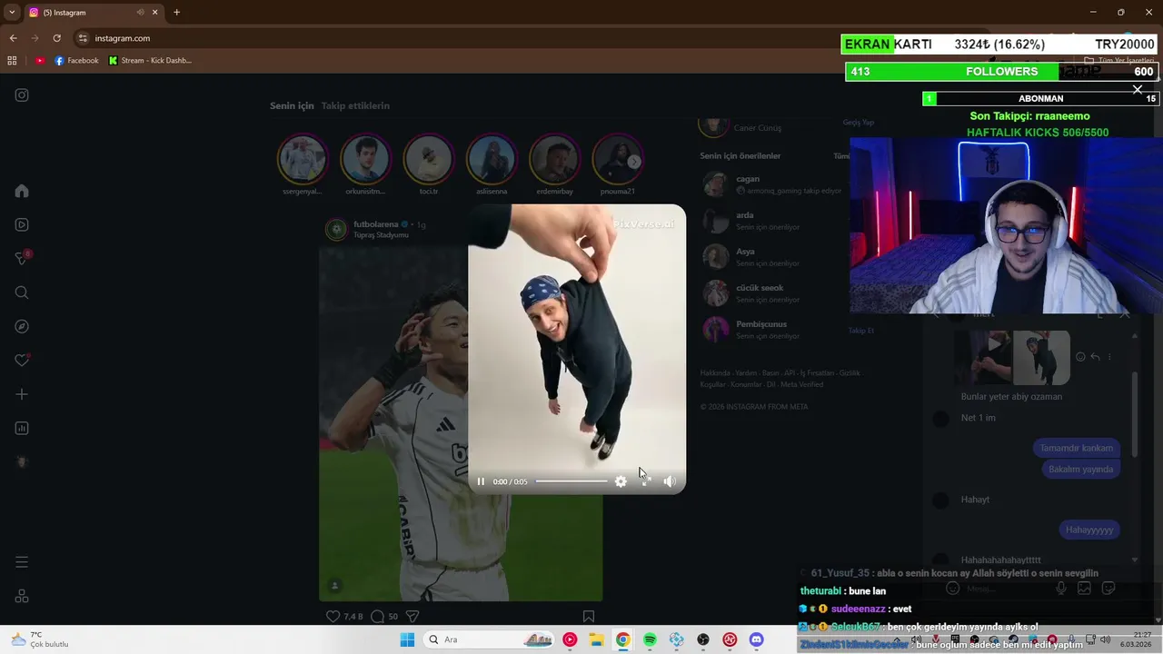Viewport: 1163px width, 654px height.
Task: Open suggested account cagan
Action: click(x=747, y=179)
